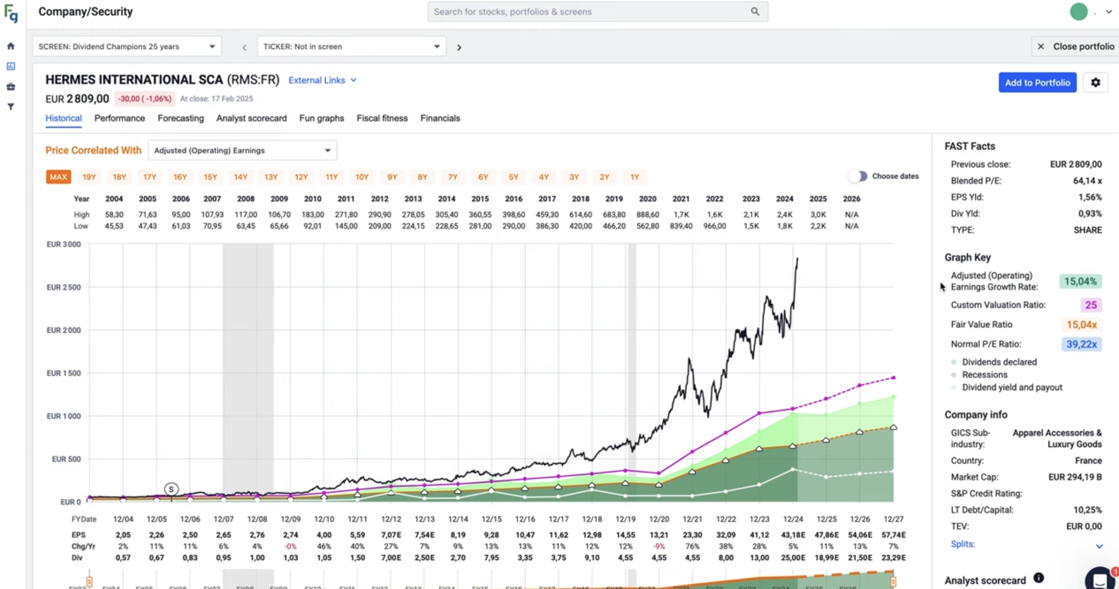Click the stock split S marker

(x=171, y=489)
